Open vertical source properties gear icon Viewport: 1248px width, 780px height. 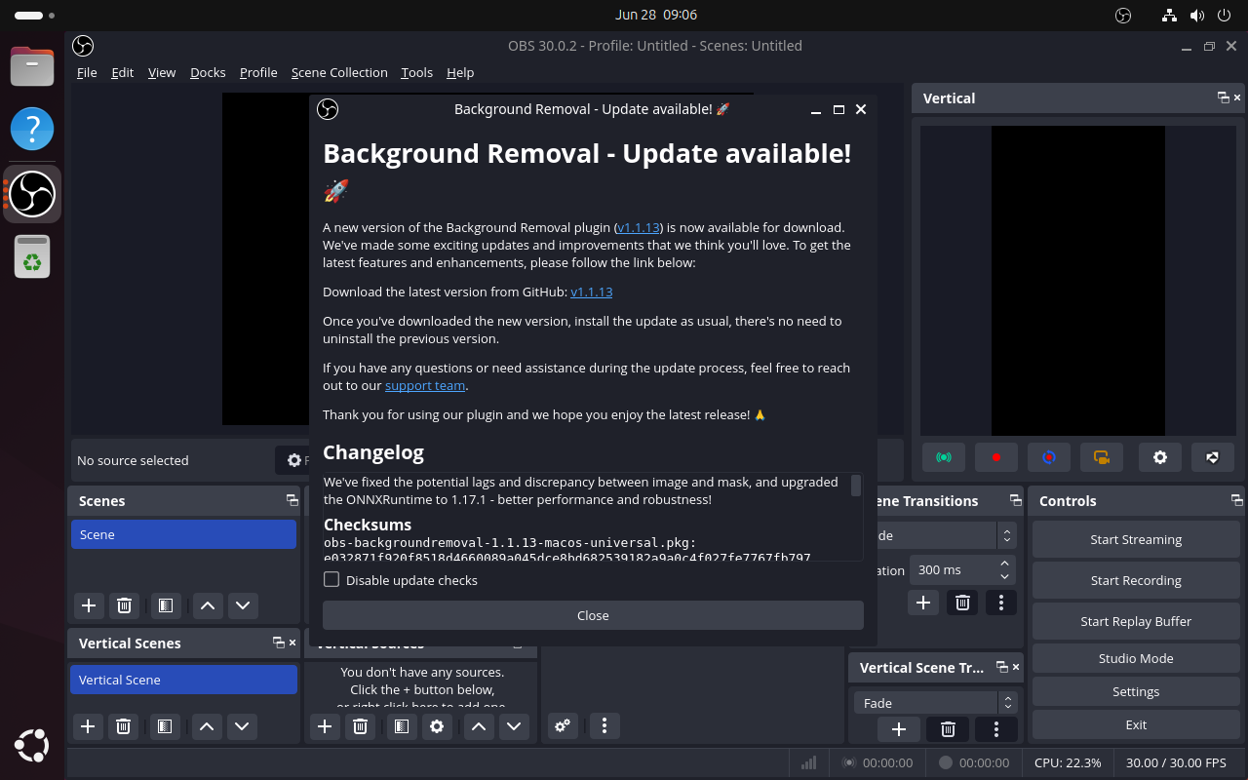tap(437, 726)
